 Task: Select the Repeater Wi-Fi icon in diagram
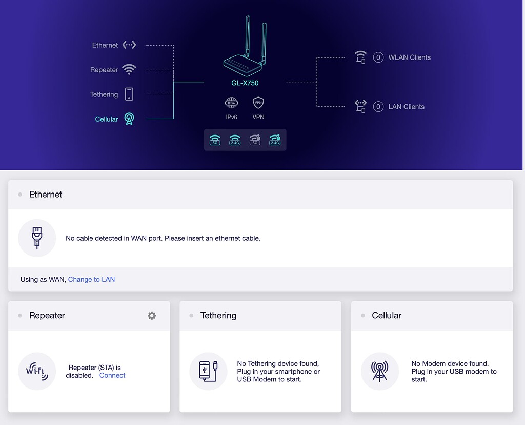129,70
